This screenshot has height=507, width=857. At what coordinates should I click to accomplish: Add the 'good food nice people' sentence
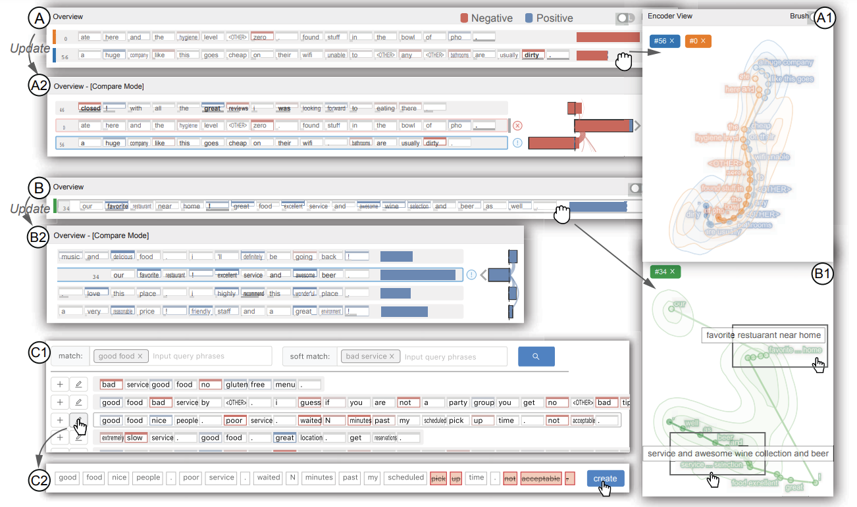[60, 420]
